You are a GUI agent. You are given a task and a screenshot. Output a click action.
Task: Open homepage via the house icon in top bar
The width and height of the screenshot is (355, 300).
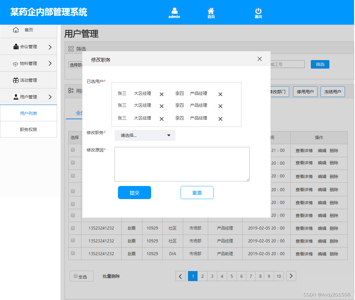211,10
